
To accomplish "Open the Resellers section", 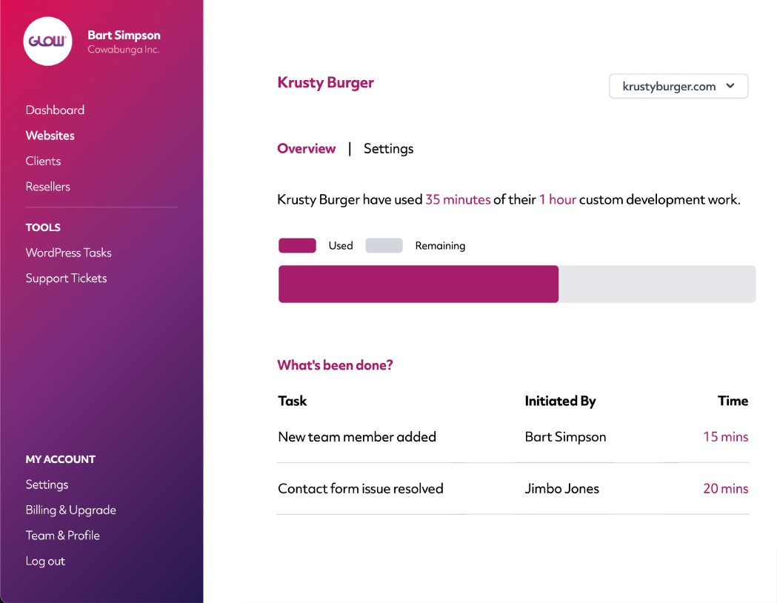I will point(48,187).
